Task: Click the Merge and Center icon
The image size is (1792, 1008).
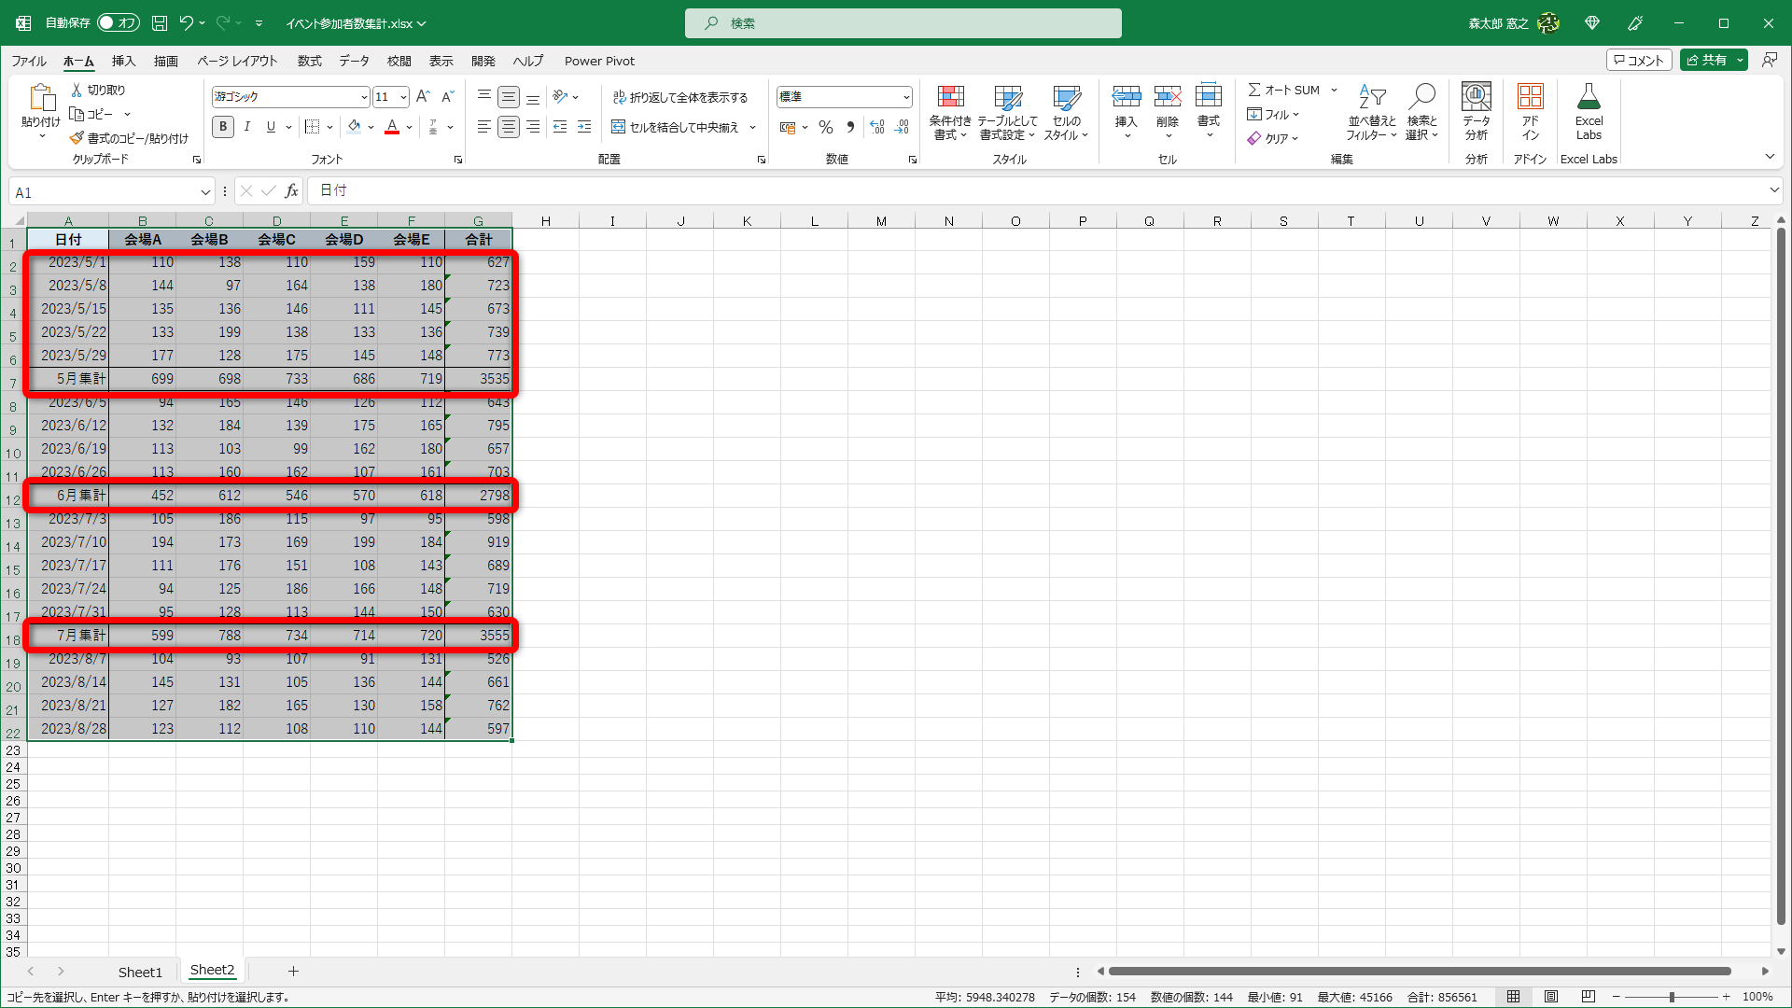Action: [x=618, y=127]
